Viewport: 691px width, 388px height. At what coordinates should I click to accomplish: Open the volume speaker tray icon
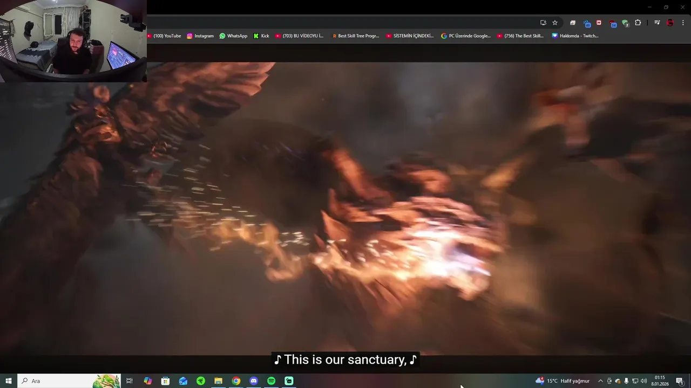coord(644,381)
